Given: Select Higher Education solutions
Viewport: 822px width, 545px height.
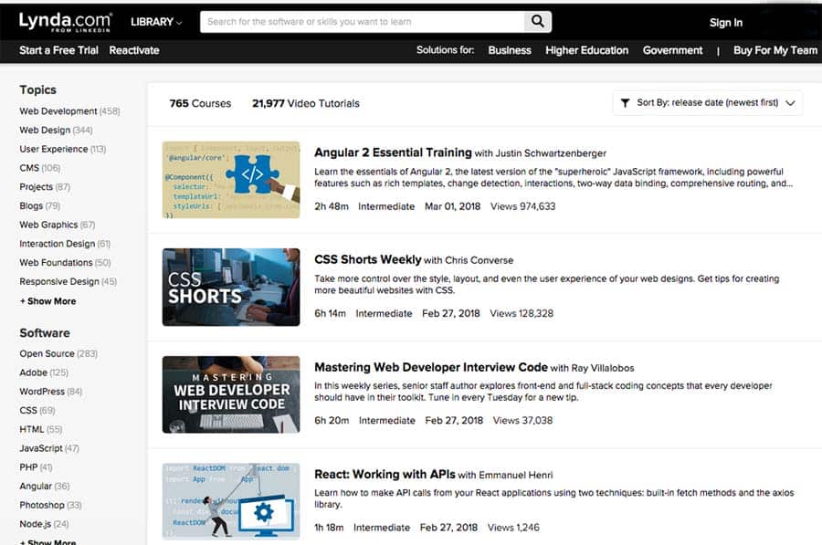Looking at the screenshot, I should pos(586,50).
